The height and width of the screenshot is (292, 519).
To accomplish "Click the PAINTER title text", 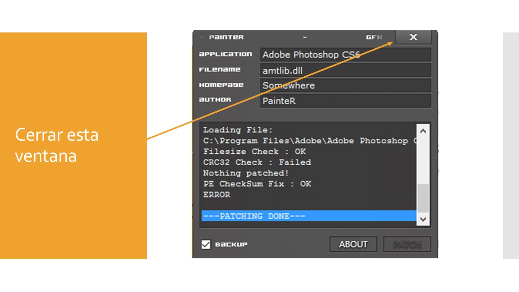I will tap(226, 37).
